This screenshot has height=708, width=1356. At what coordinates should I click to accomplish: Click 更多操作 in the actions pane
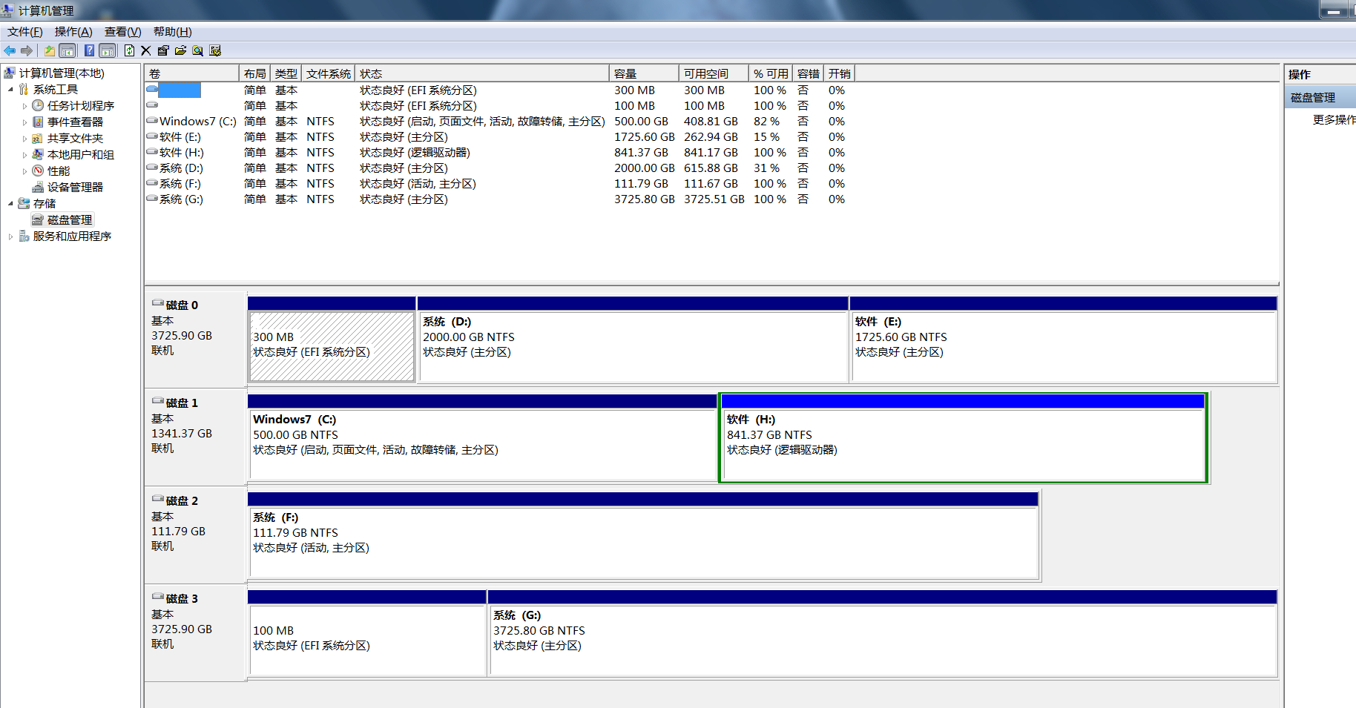(1333, 119)
